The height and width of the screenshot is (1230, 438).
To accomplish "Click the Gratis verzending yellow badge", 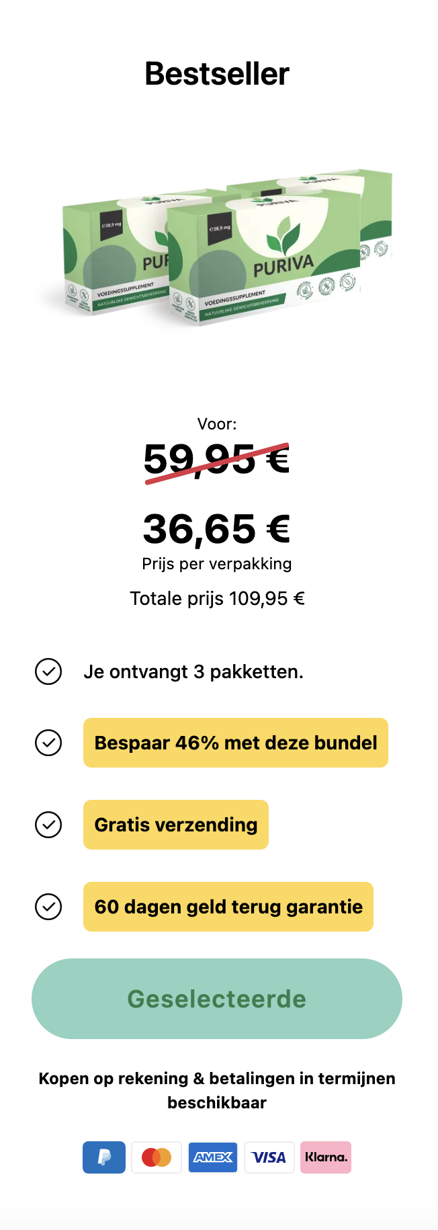I will pyautogui.click(x=176, y=825).
